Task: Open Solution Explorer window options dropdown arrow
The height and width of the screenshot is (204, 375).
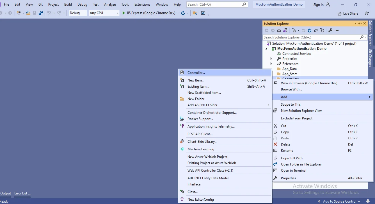Action: click(x=355, y=23)
